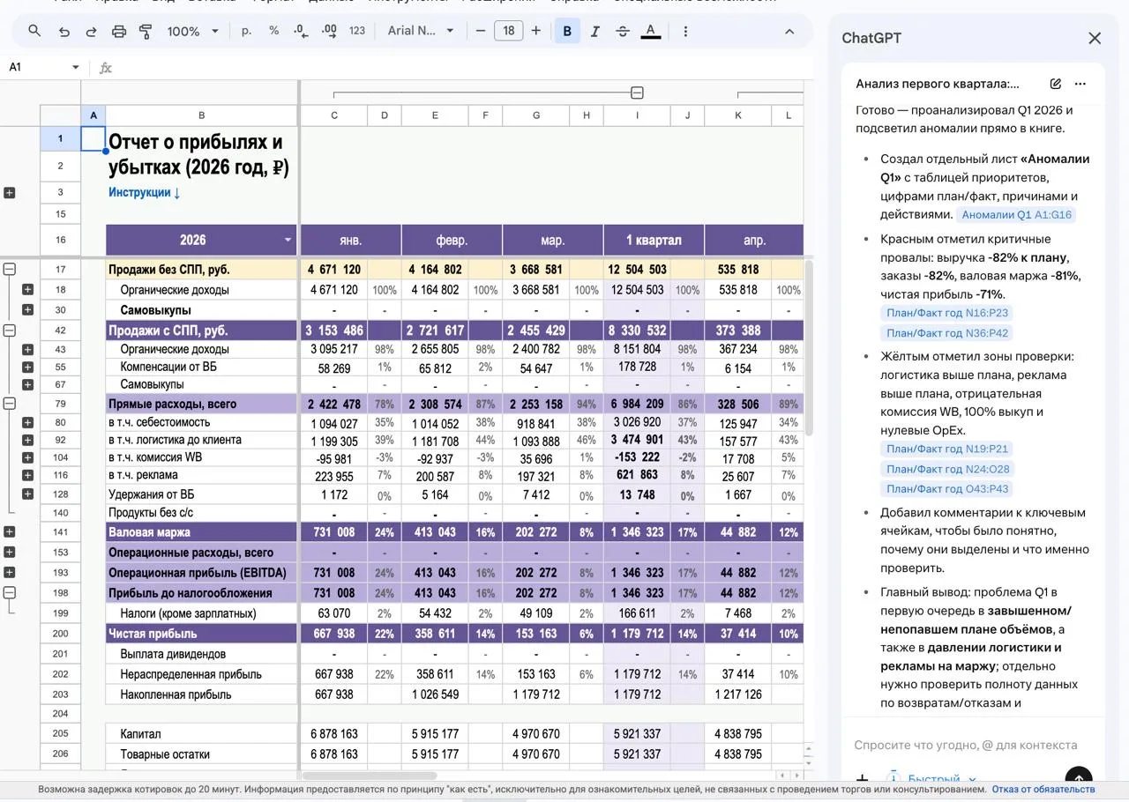The width and height of the screenshot is (1129, 802).
Task: Open the toolbar's three-dot more options
Action: pos(685,31)
